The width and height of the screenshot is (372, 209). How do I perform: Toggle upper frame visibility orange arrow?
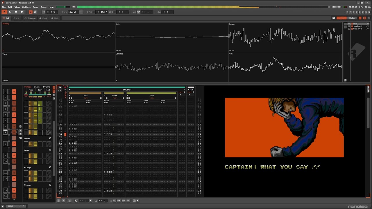[360, 18]
